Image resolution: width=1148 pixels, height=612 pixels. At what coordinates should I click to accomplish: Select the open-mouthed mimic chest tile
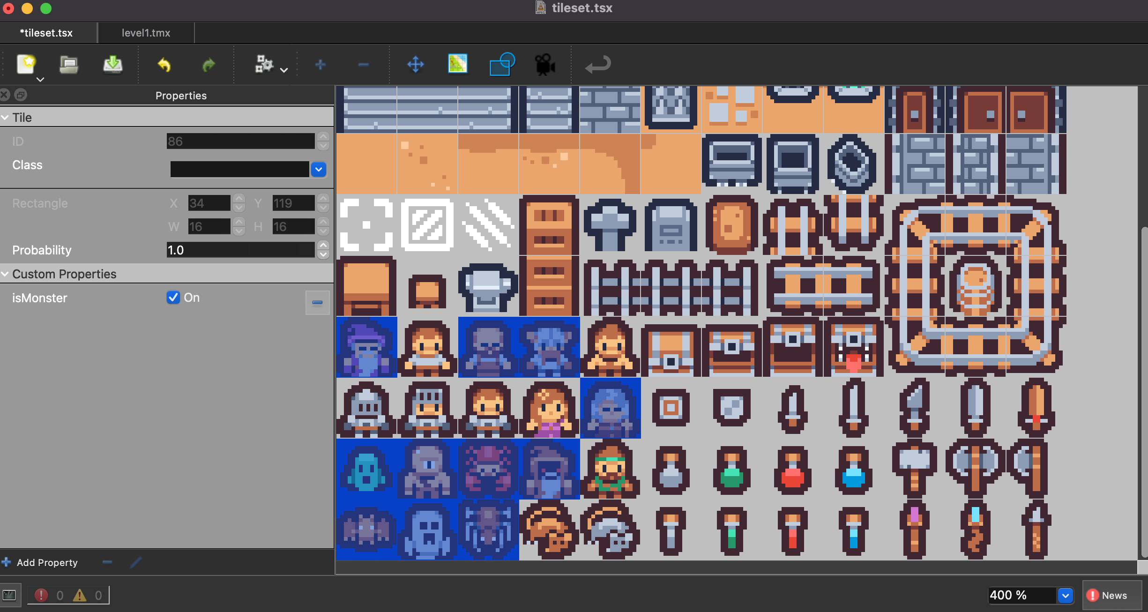[854, 347]
